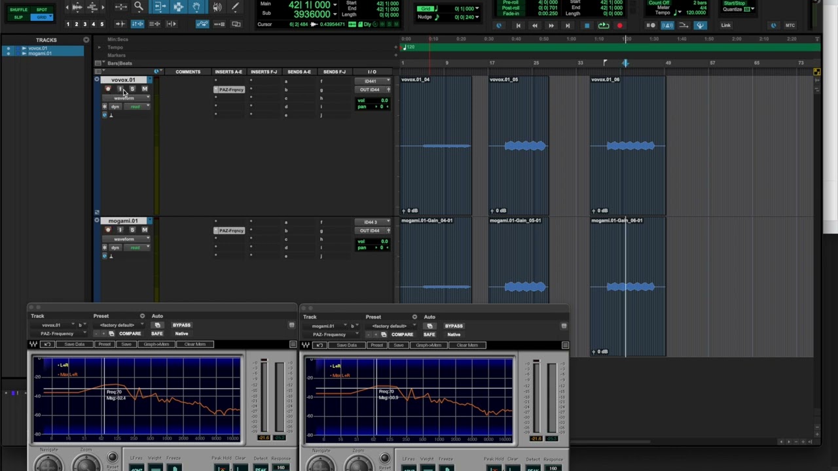Image resolution: width=838 pixels, height=471 pixels.
Task: Click the Link button in the transport
Action: (x=725, y=26)
